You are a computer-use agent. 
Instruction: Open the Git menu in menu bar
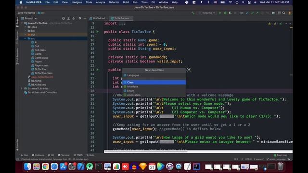click(x=153, y=2)
